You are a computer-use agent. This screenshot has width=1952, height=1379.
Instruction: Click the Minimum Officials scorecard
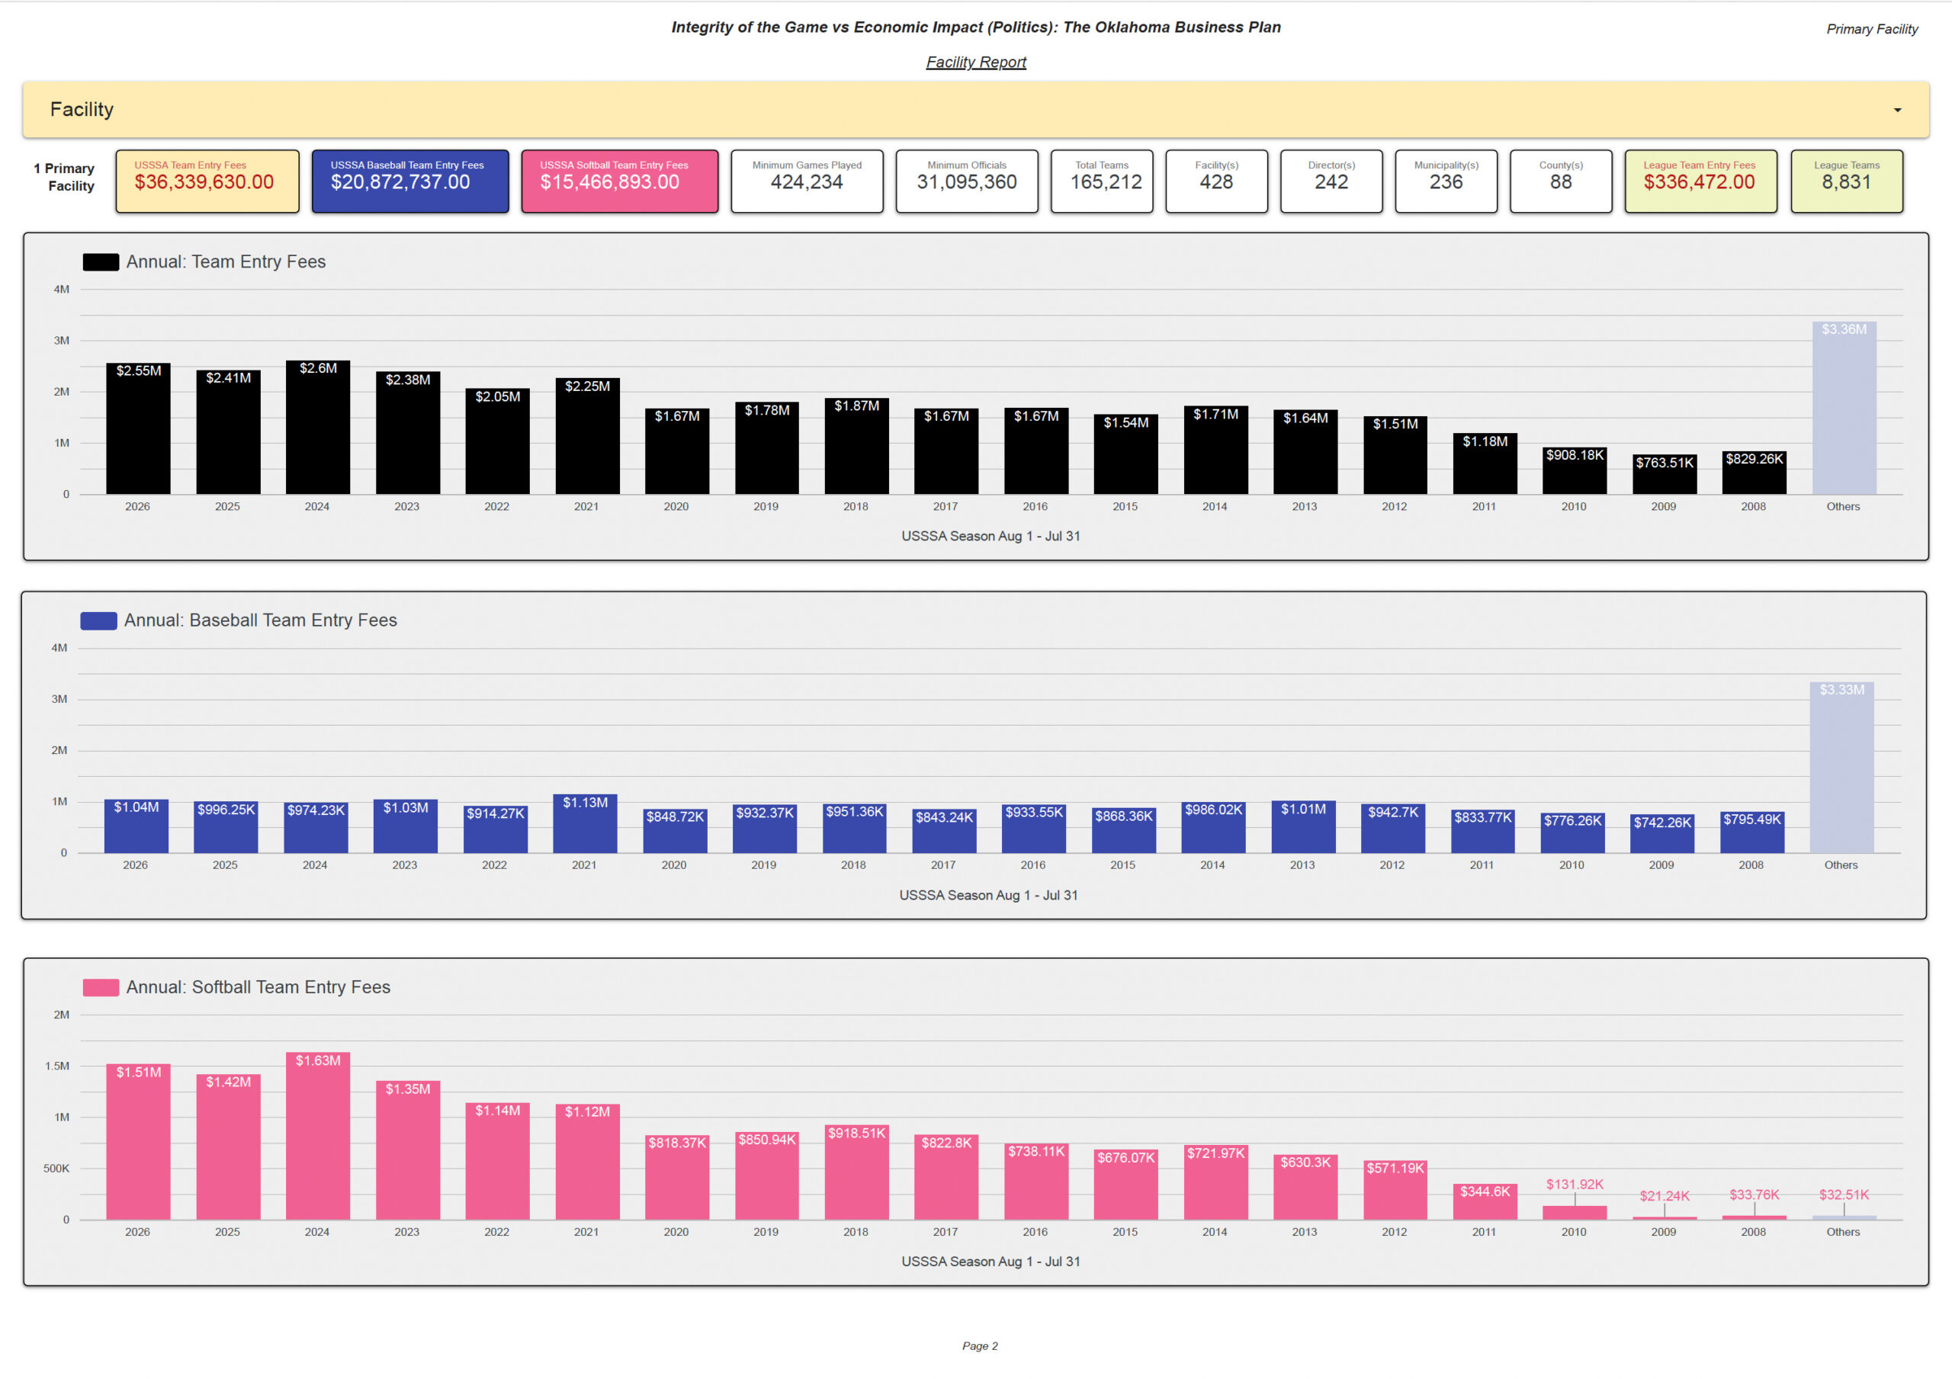pos(967,181)
